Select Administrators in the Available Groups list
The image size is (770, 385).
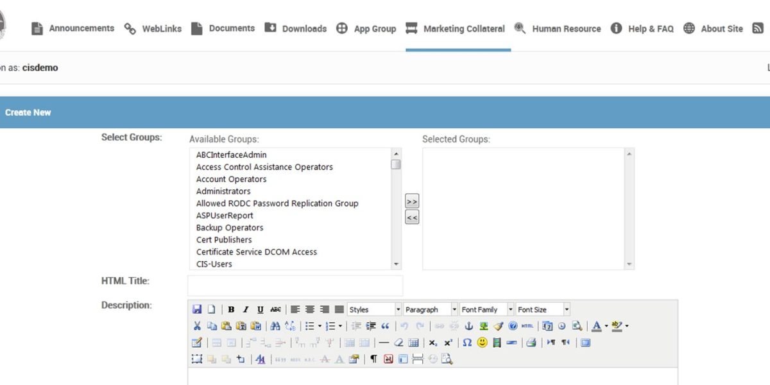tap(223, 191)
